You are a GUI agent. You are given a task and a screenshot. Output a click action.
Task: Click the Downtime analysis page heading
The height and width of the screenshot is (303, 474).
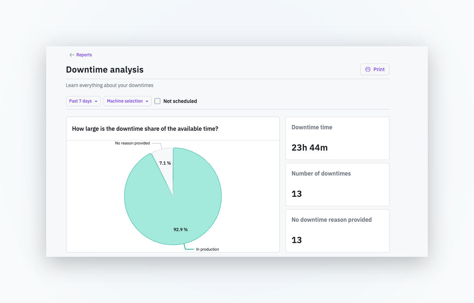point(105,70)
